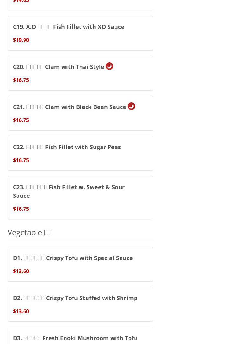Click the partially visible $14.65 price at top
The width and height of the screenshot is (245, 344).
(x=21, y=2)
